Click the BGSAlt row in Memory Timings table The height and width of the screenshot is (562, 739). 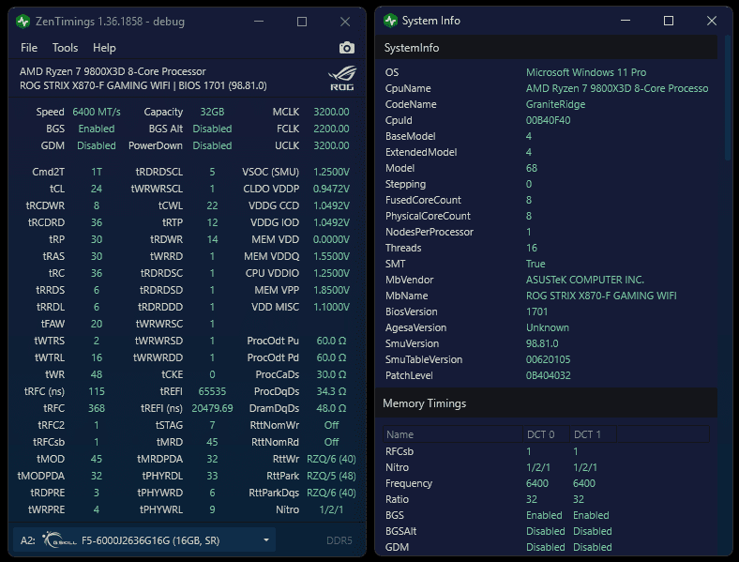click(546, 531)
